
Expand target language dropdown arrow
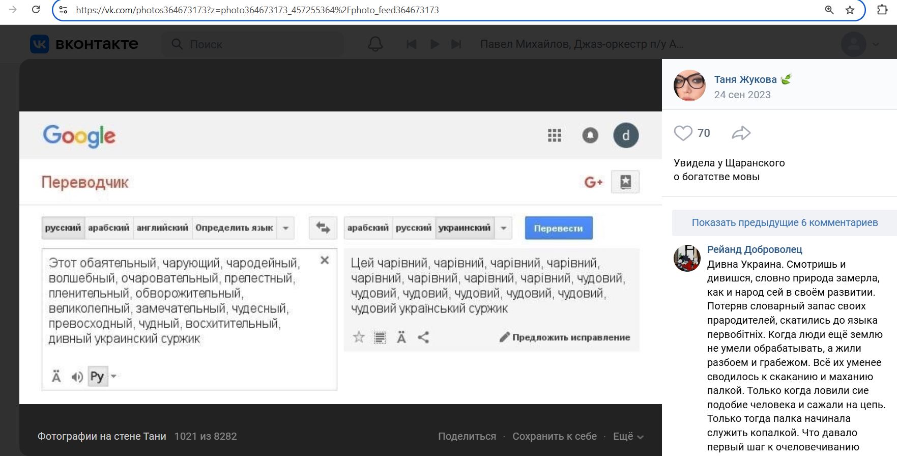(504, 228)
